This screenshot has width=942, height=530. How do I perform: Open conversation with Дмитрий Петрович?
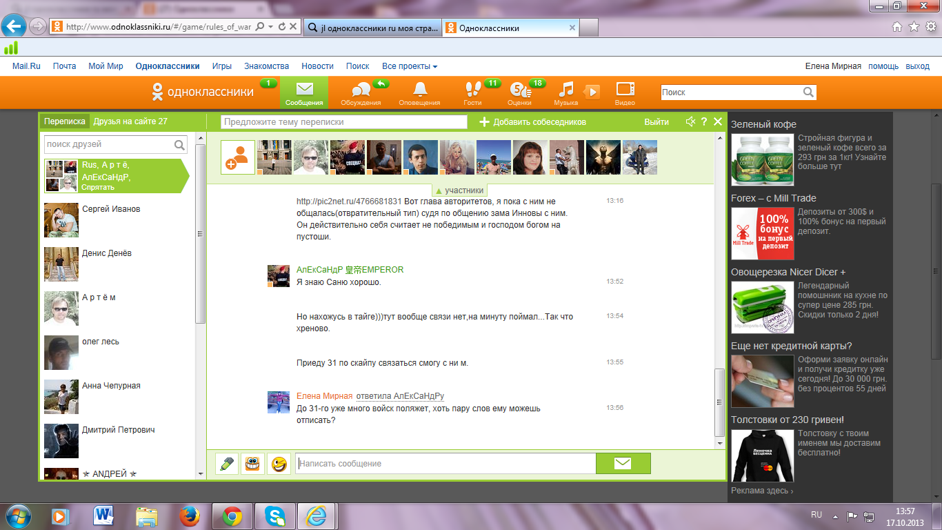point(117,441)
